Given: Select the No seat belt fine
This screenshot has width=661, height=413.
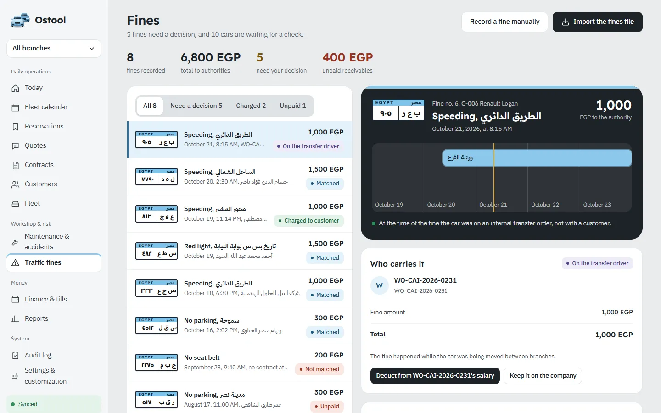Looking at the screenshot, I should click(240, 363).
